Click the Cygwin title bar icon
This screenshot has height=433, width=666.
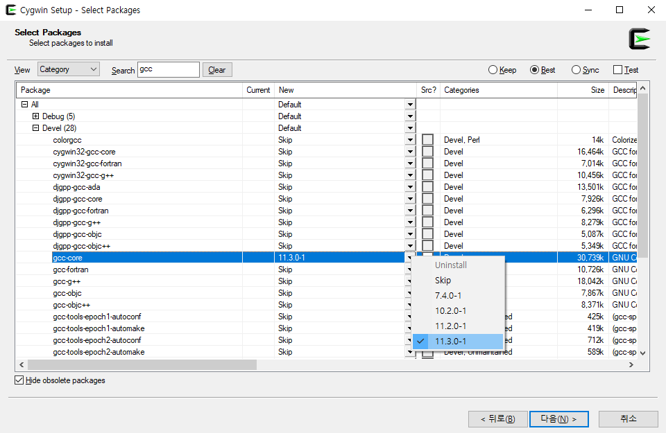point(11,10)
